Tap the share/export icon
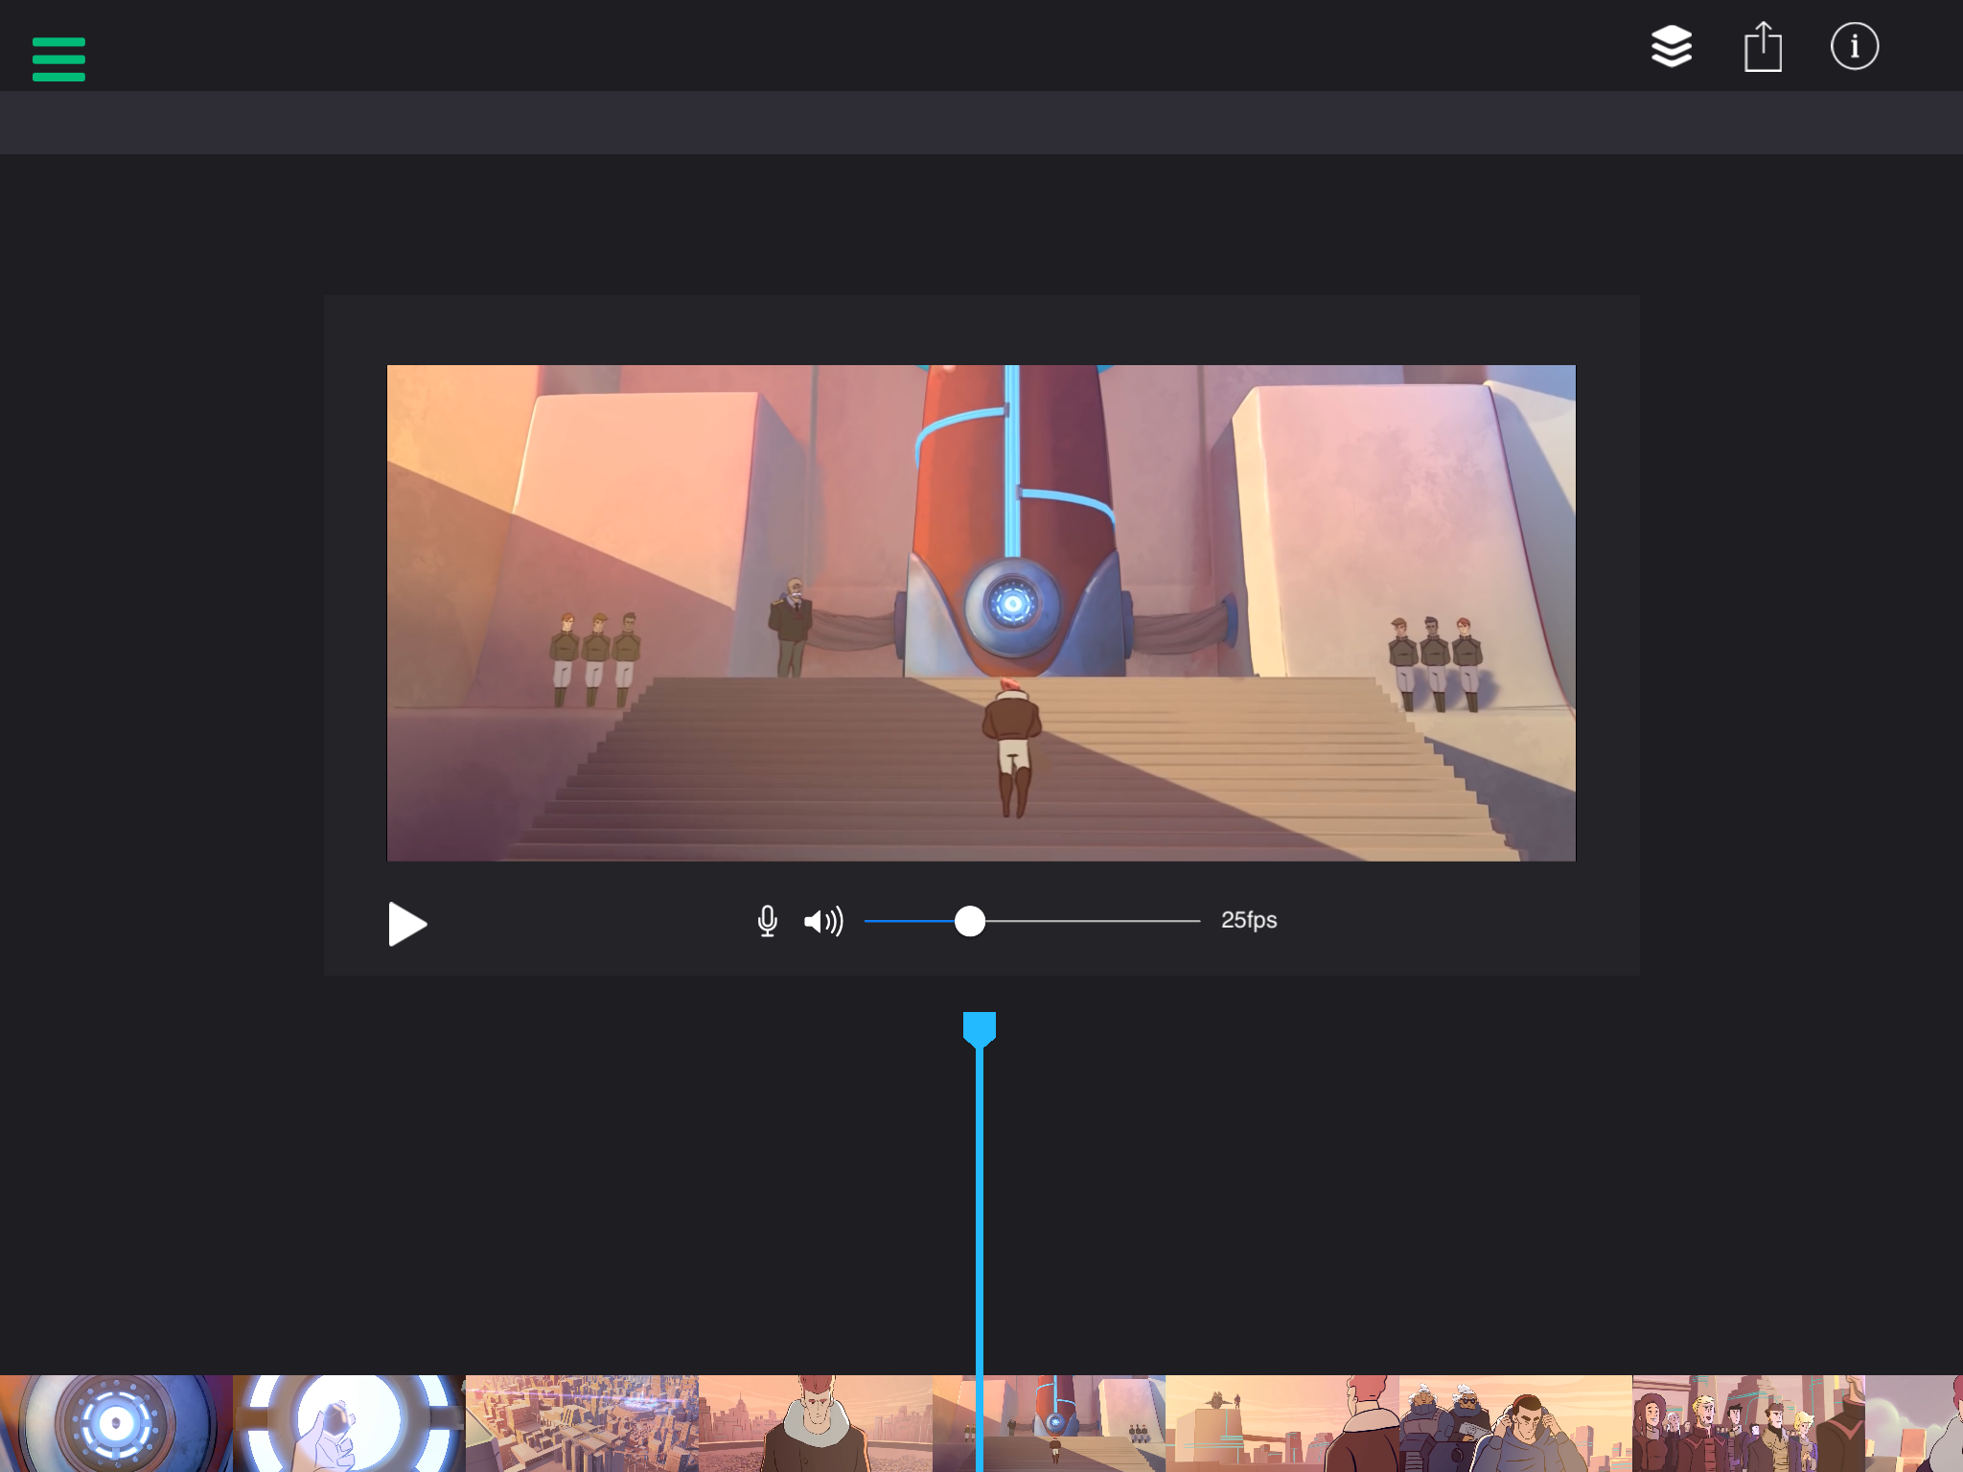 [1762, 47]
